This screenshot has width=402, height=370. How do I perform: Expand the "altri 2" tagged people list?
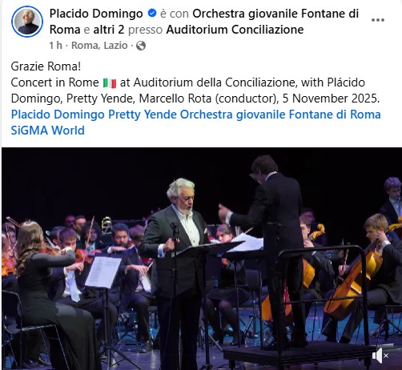pos(109,30)
